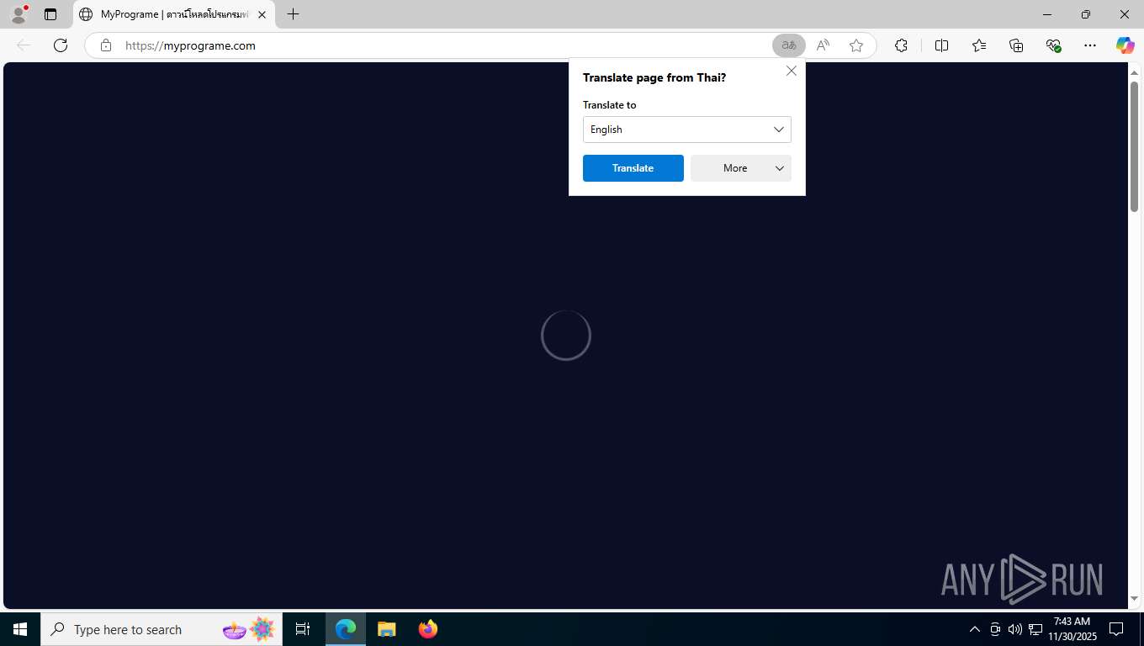
Task: Open Microsoft Edge from taskbar
Action: pyautogui.click(x=346, y=629)
